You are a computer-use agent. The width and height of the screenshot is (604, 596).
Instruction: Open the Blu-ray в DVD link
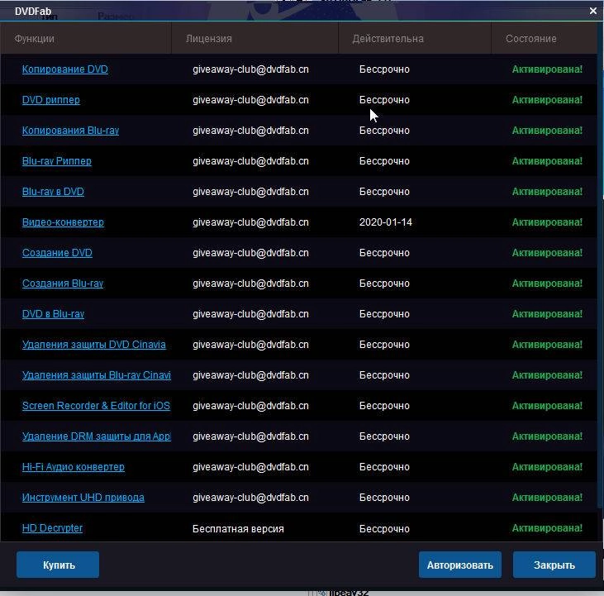pyautogui.click(x=53, y=192)
